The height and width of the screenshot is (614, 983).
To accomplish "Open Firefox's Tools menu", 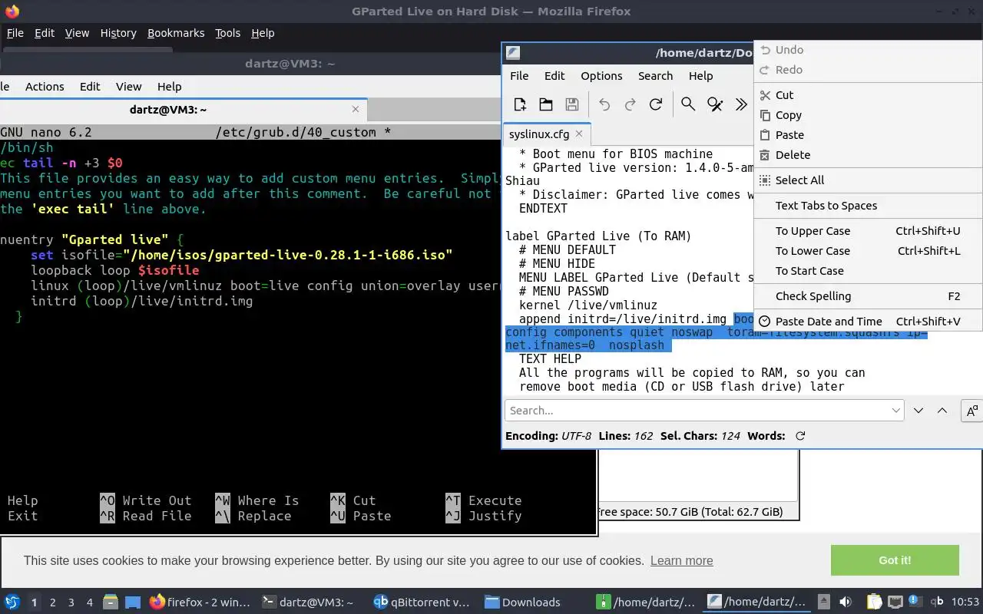I will pos(227,33).
